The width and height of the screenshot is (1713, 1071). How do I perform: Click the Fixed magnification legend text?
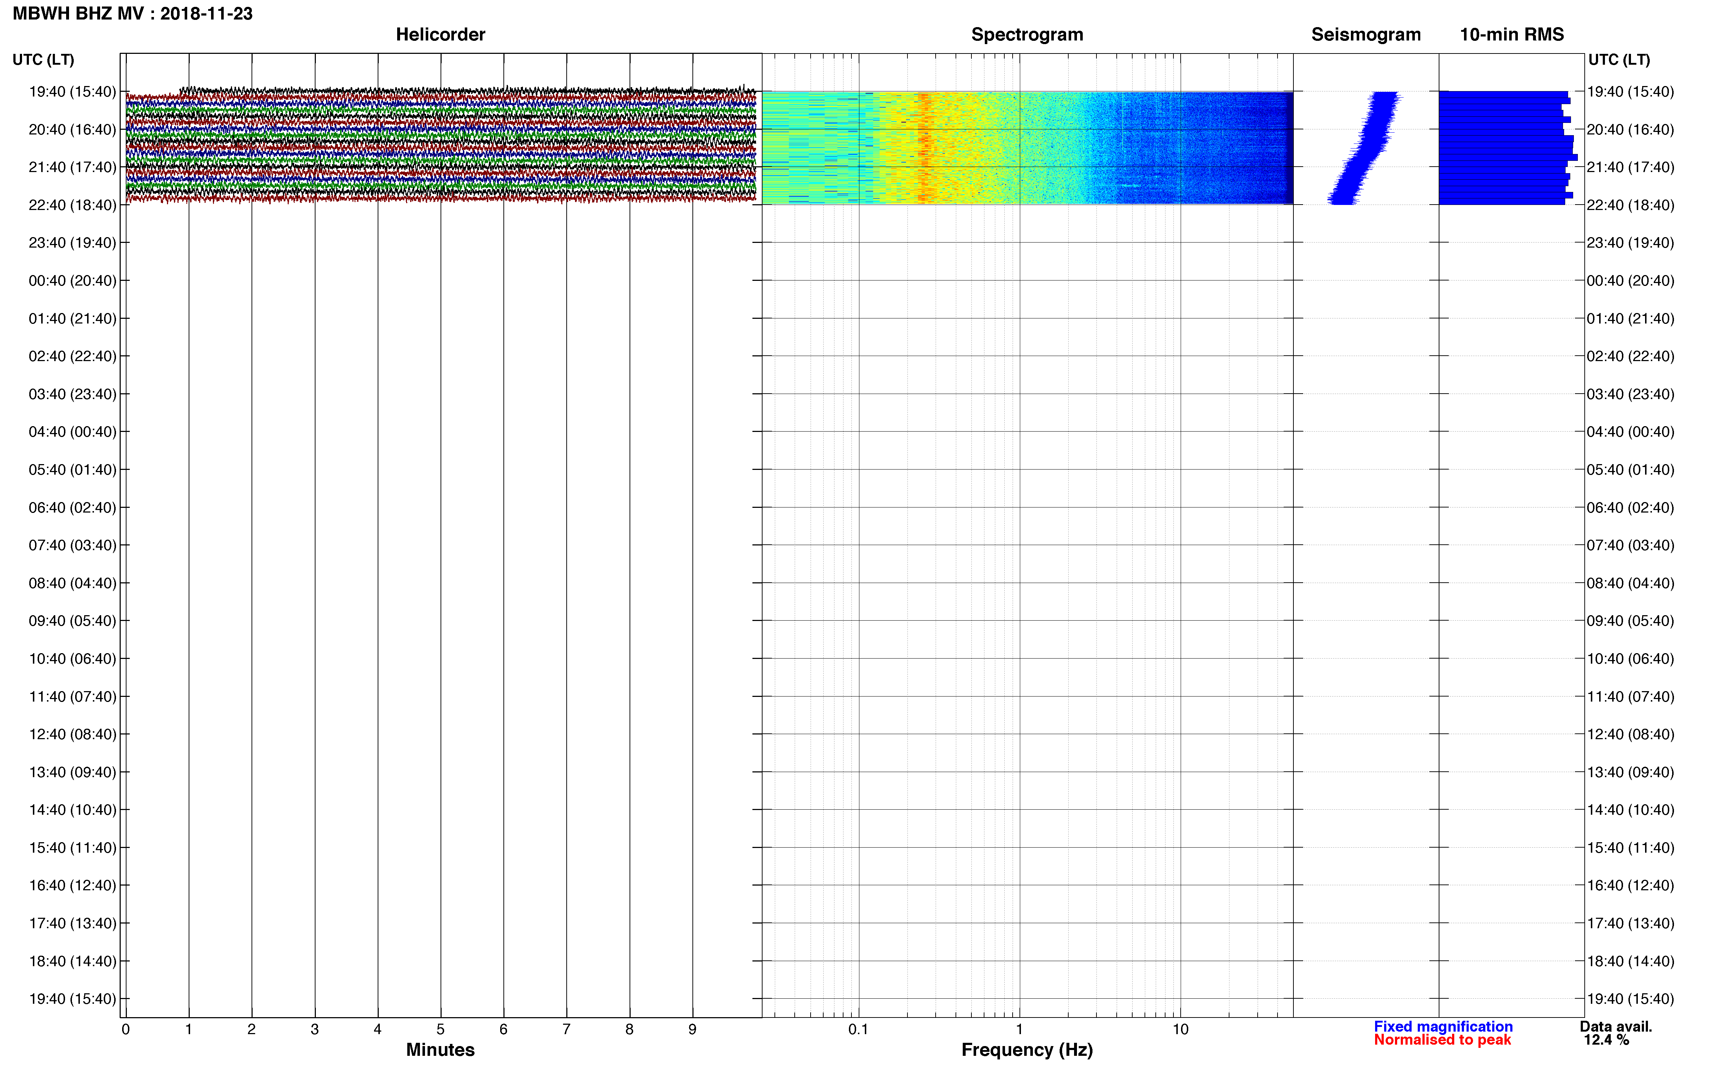pos(1443,1027)
